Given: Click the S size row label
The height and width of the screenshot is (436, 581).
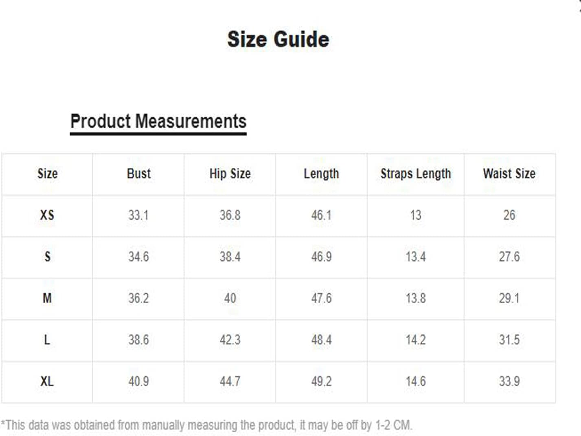Looking at the screenshot, I should point(47,257).
